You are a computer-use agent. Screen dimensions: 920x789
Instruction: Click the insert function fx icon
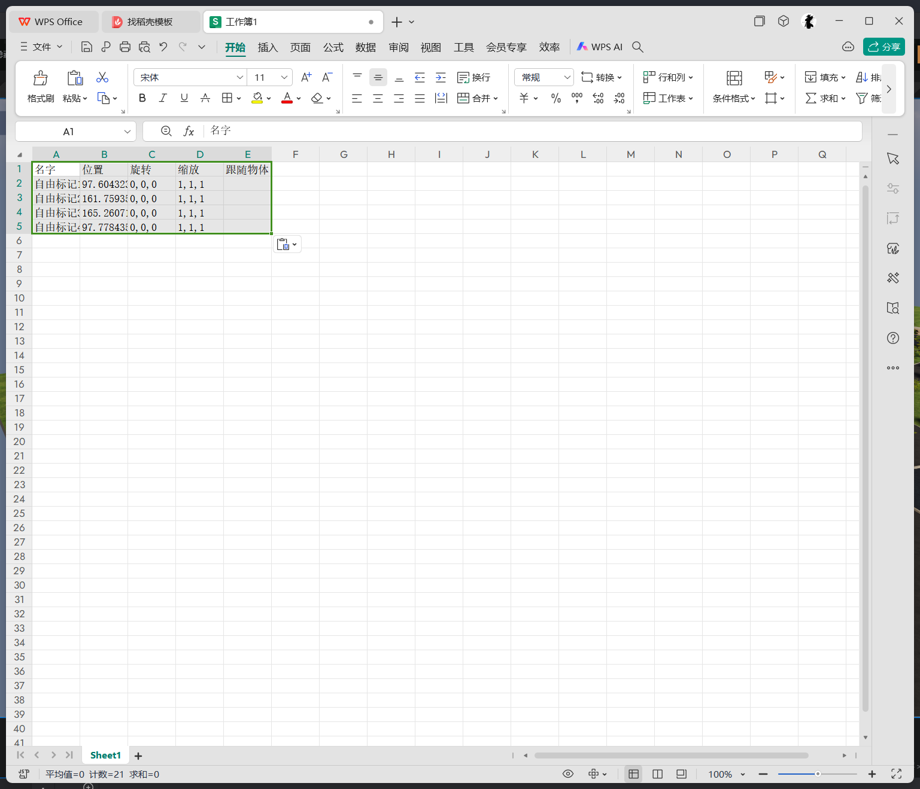[x=189, y=131]
